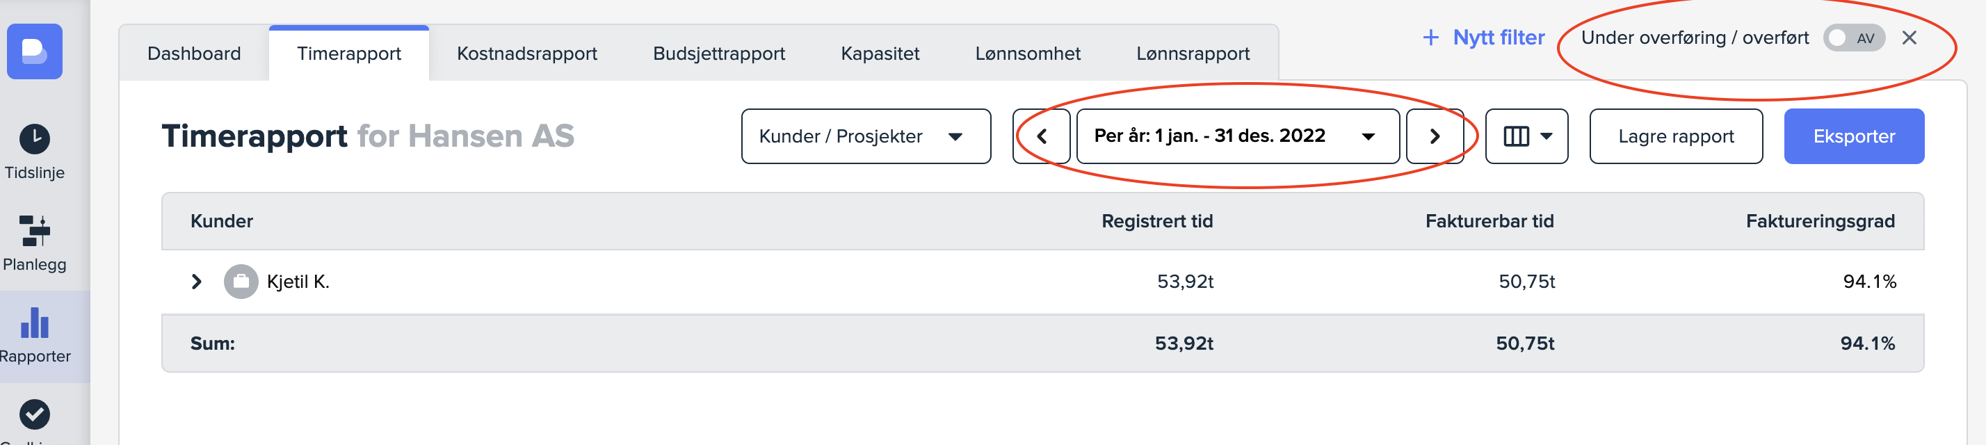Viewport: 1986px width, 445px height.
Task: Click the Lagre rapport button
Action: pos(1675,136)
